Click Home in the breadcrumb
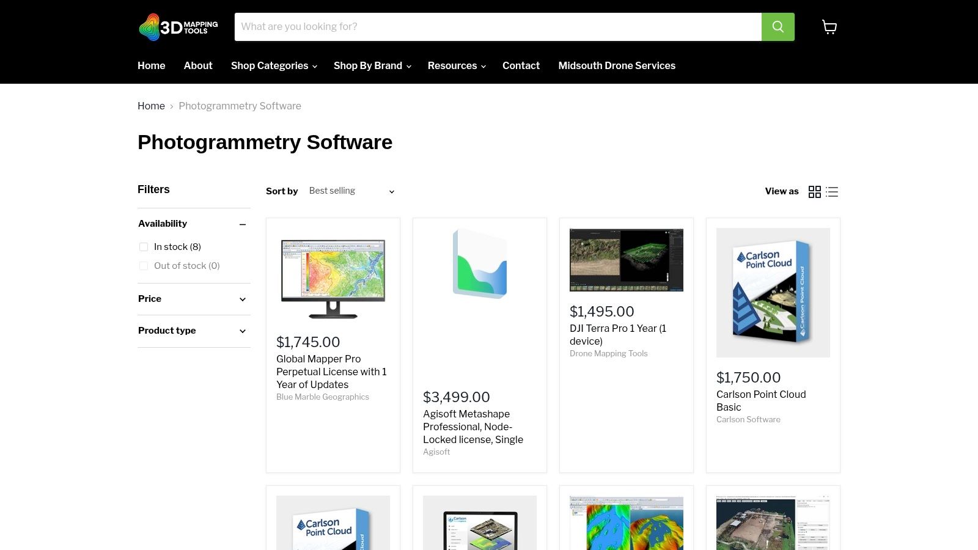This screenshot has height=550, width=978. (151, 106)
